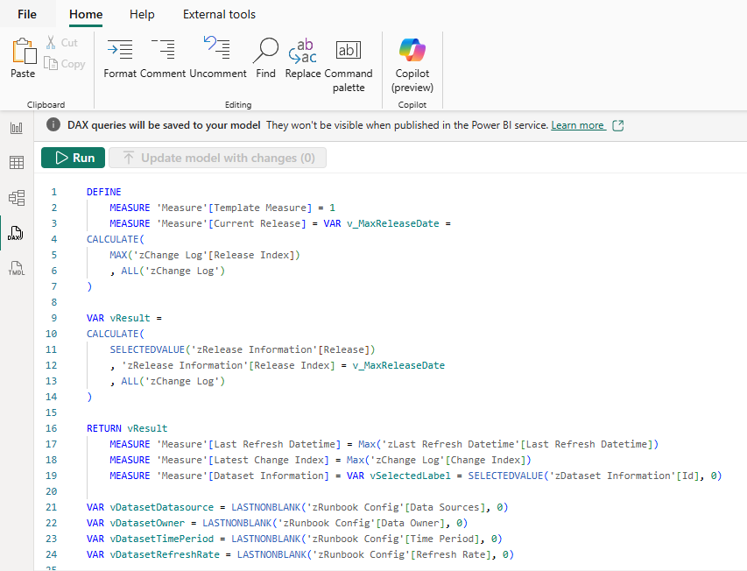Switch to the Help tab
Image resolution: width=747 pixels, height=571 pixels.
(142, 14)
